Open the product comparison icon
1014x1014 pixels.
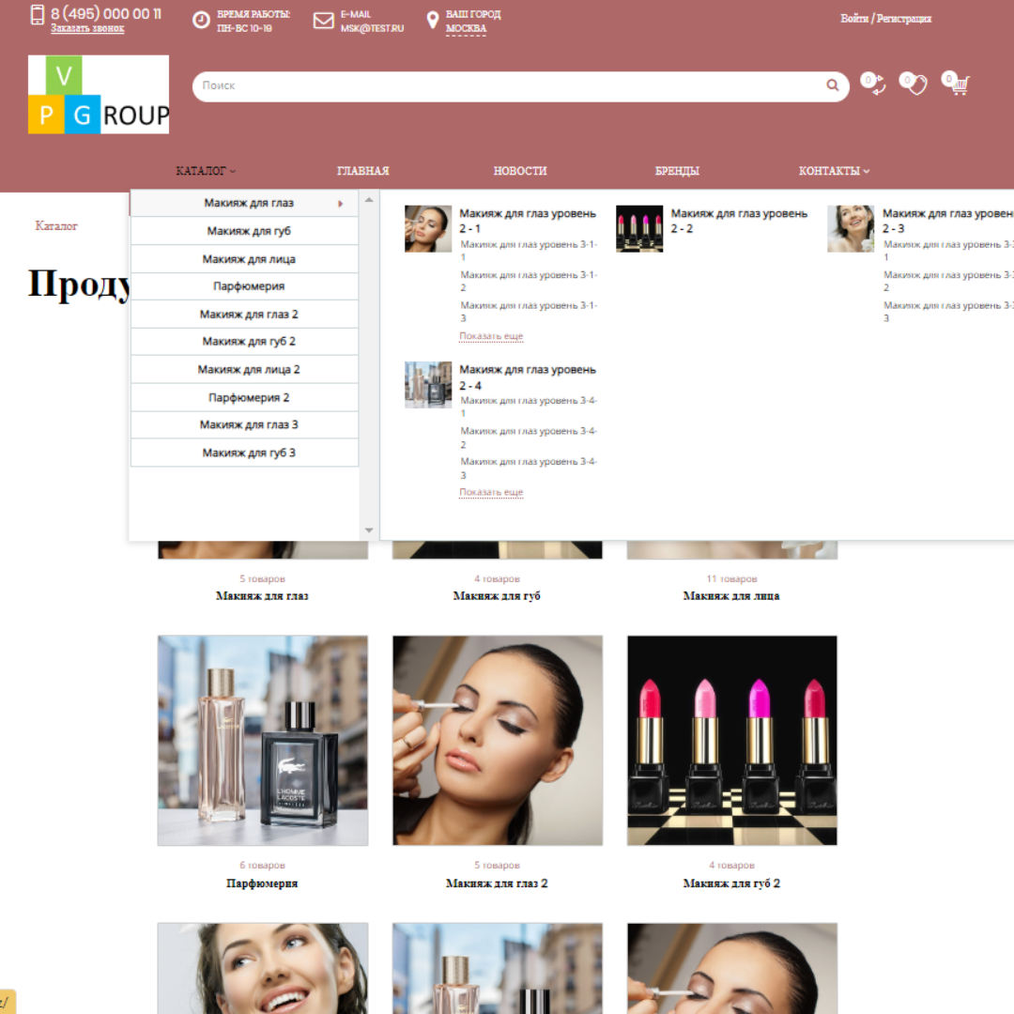875,84
